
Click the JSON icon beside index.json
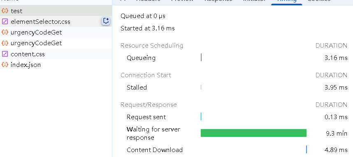click(5, 65)
